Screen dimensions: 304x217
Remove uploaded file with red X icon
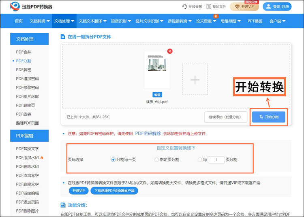pos(170,51)
